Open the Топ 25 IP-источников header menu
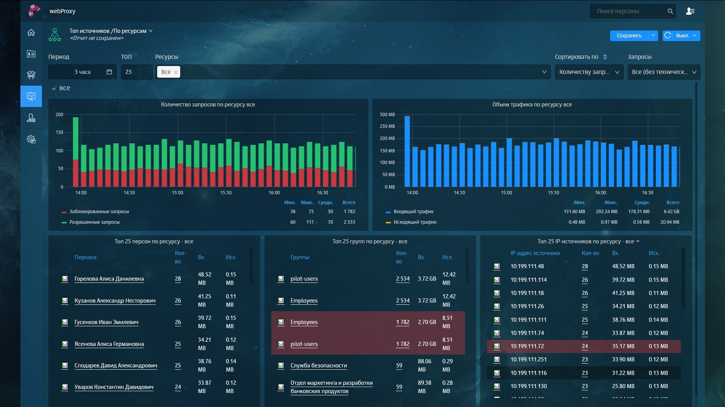 tap(638, 241)
